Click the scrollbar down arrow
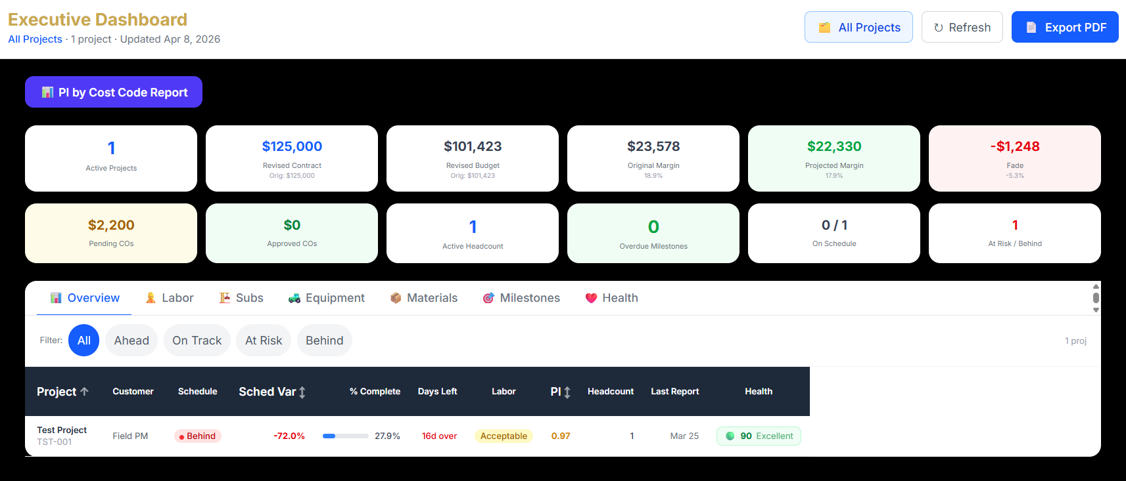The width and height of the screenshot is (1126, 481). click(x=1096, y=310)
